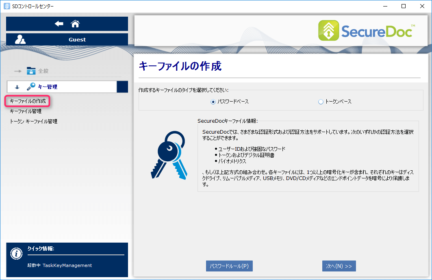The image size is (432, 280).
Task: Open キーファイルの作成 menu item
Action: click(28, 101)
